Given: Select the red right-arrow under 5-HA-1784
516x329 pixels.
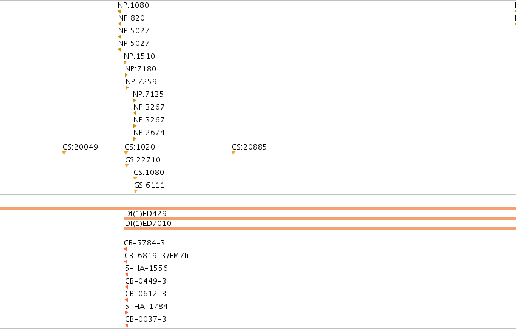Looking at the screenshot, I should coord(126,313).
